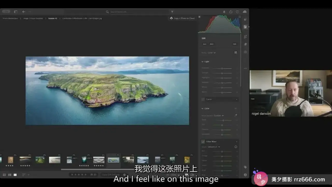Open the Edit sliders panel icon
The height and width of the screenshot is (187, 332).
click(245, 27)
